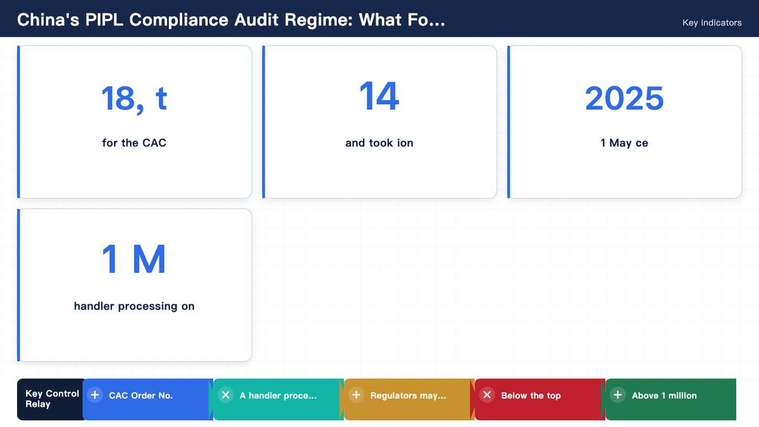Click the Key Control Relay label
Viewport: 759px width, 427px height.
point(52,399)
